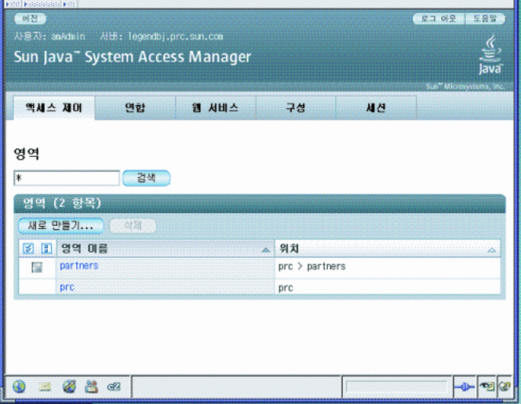521x404 pixels.
Task: Click the 위치 column header text
Action: pos(289,249)
